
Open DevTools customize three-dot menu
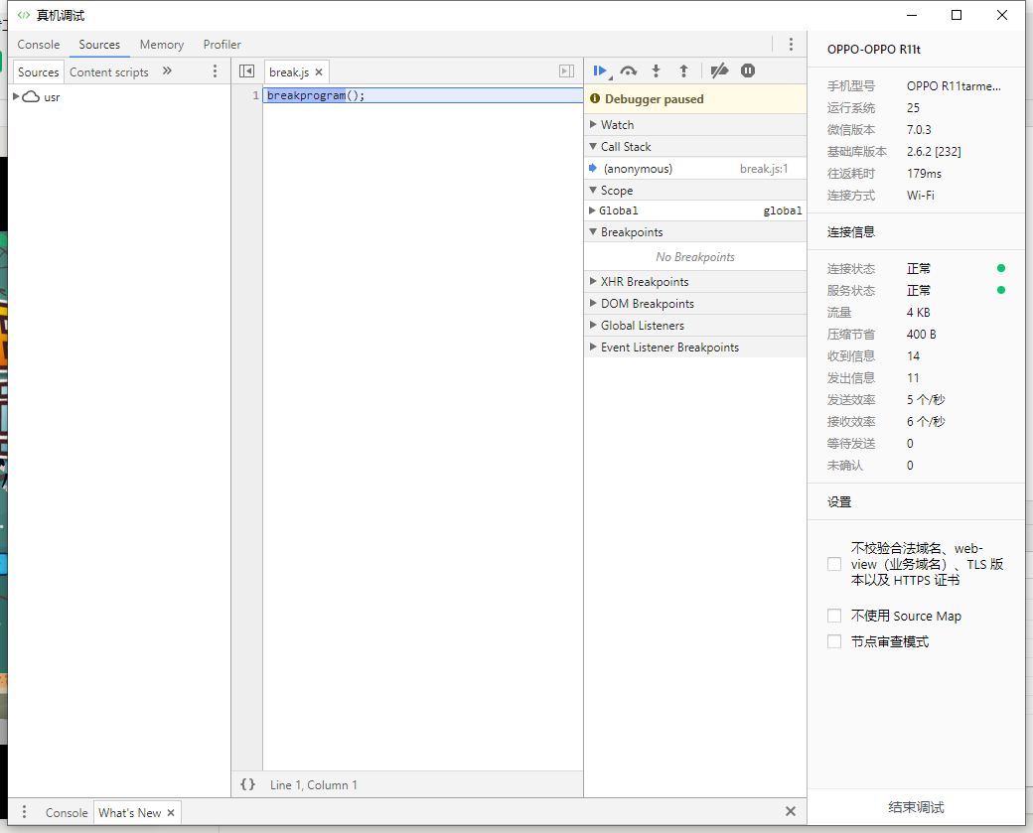click(x=791, y=44)
